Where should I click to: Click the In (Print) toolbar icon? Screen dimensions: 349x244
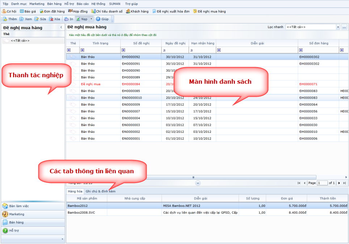pos(66,19)
